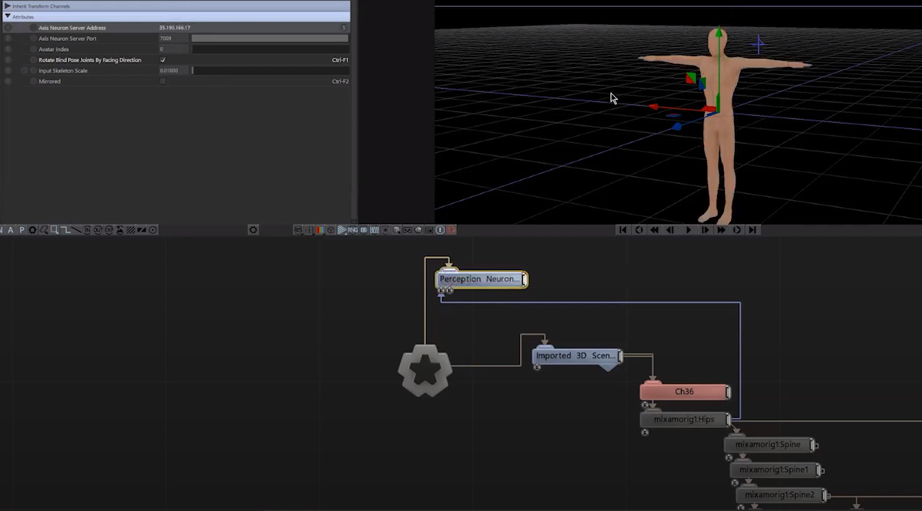
Task: Jump to the start of the timeline
Action: (x=622, y=230)
